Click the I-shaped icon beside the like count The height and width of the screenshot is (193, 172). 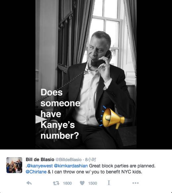[109, 183]
